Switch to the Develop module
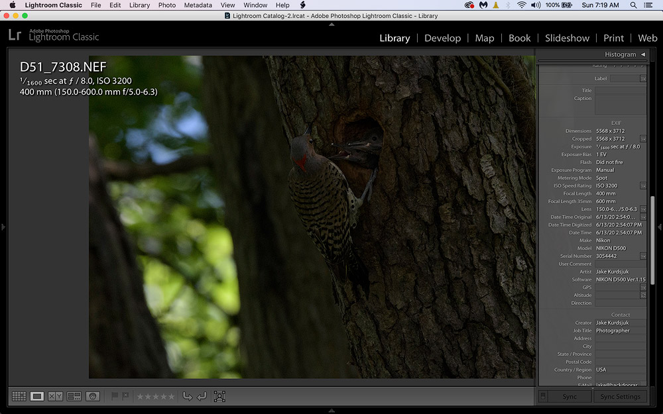Viewport: 663px width, 414px height. [x=442, y=38]
